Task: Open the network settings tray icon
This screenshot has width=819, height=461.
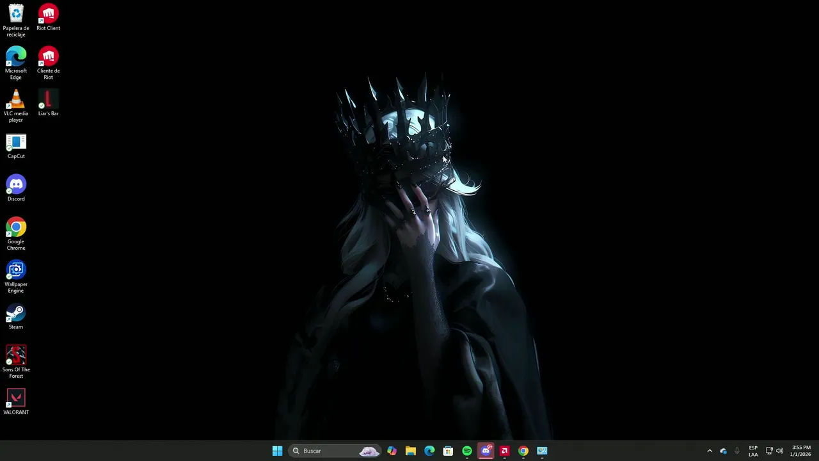Action: point(769,451)
